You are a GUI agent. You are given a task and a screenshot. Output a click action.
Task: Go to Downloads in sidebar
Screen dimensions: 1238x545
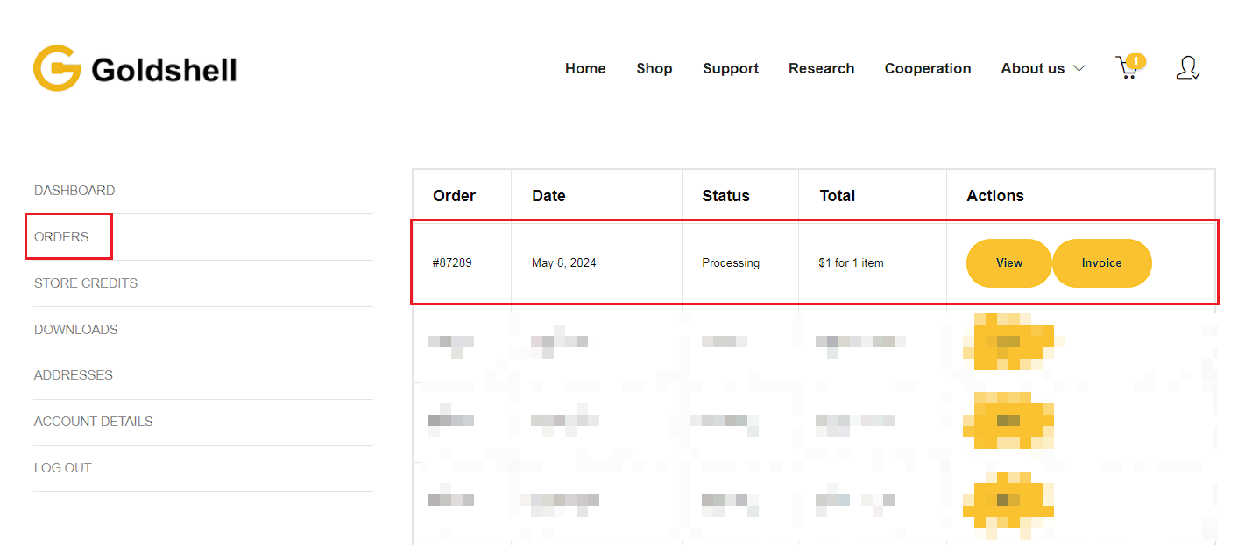point(76,330)
